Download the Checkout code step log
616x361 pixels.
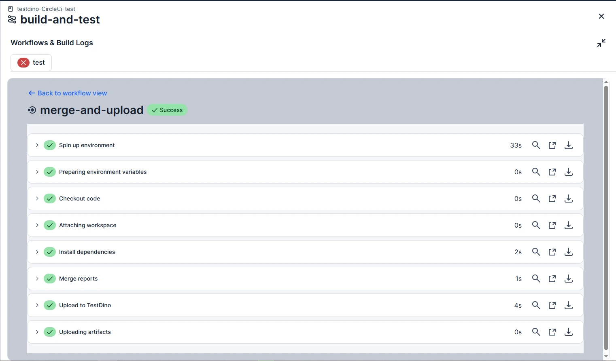coord(568,198)
